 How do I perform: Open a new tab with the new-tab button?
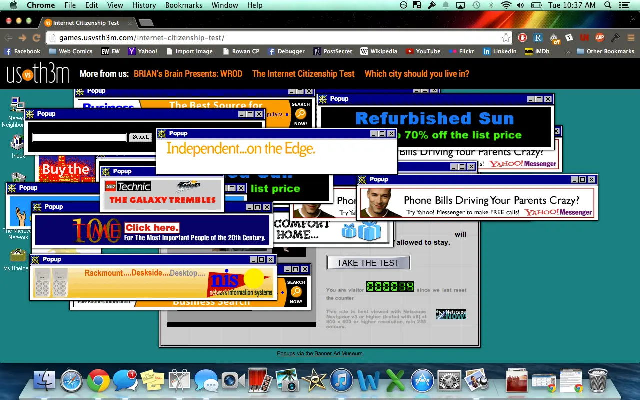pos(146,23)
